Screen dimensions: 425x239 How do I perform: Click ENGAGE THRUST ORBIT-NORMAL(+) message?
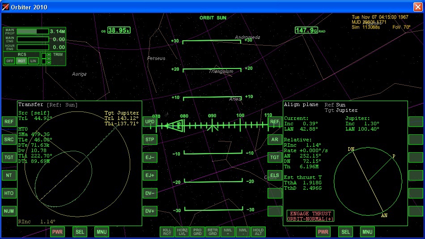[310, 216]
